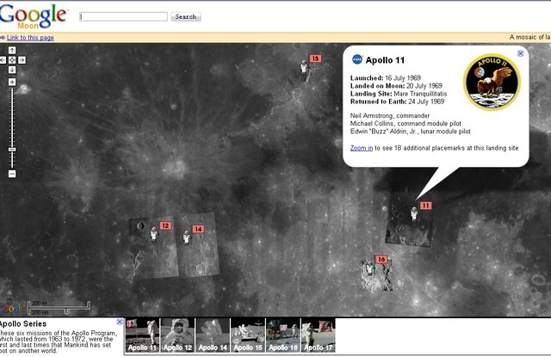
Task: Click the NASA logo in info bubble
Action: point(357,59)
